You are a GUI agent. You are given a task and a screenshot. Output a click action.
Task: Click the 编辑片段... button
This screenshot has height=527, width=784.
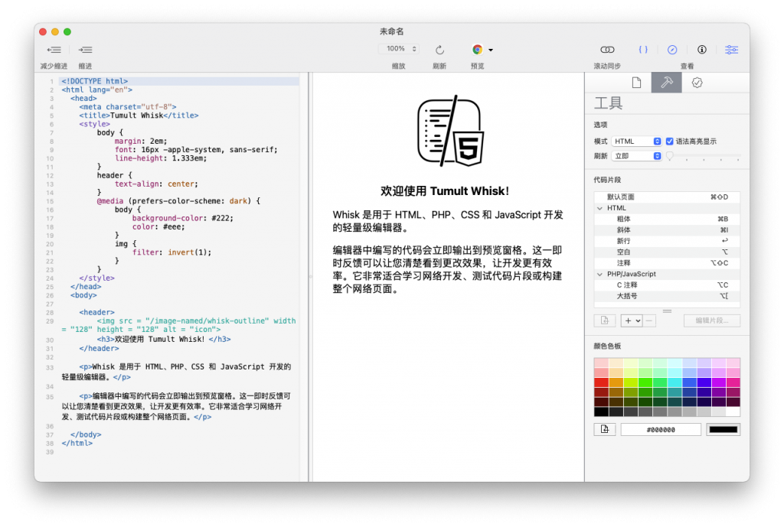point(711,320)
